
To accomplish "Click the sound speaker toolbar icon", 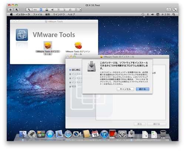I will tap(53, 10).
